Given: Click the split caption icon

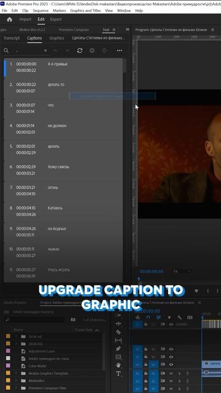Looking at the screenshot, I should click(104, 50).
